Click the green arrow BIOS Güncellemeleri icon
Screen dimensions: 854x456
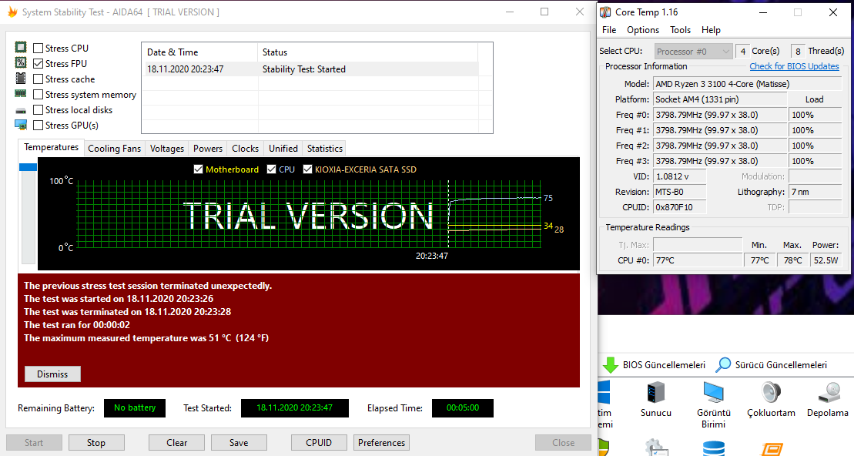click(611, 365)
